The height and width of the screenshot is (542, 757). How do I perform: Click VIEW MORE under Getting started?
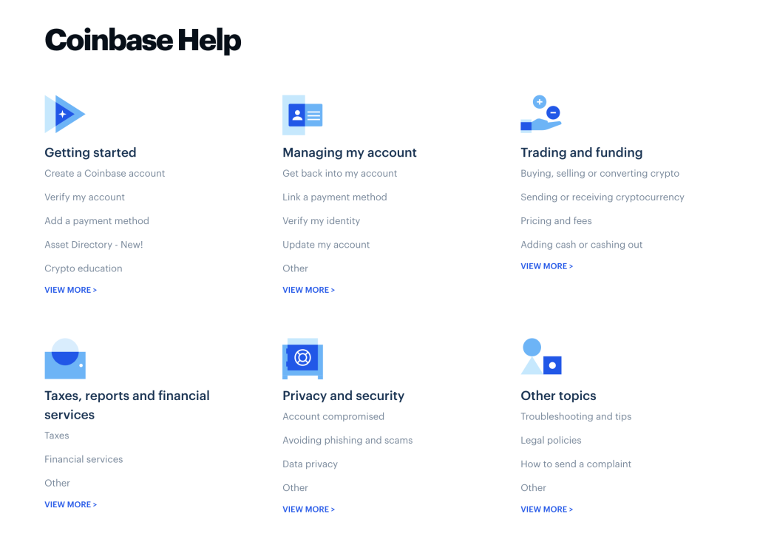coord(70,290)
